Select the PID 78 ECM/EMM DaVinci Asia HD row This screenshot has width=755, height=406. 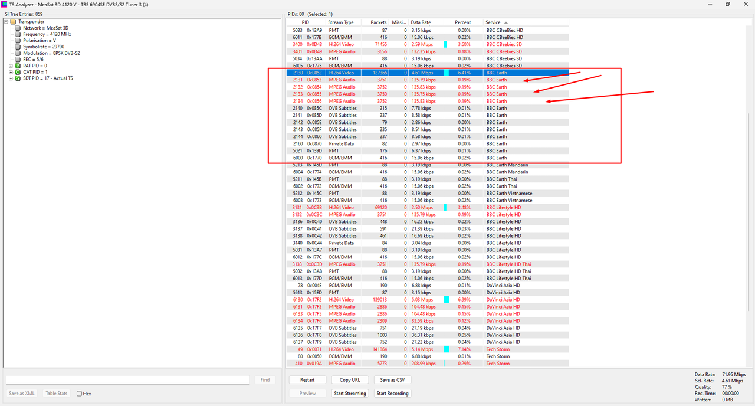428,285
